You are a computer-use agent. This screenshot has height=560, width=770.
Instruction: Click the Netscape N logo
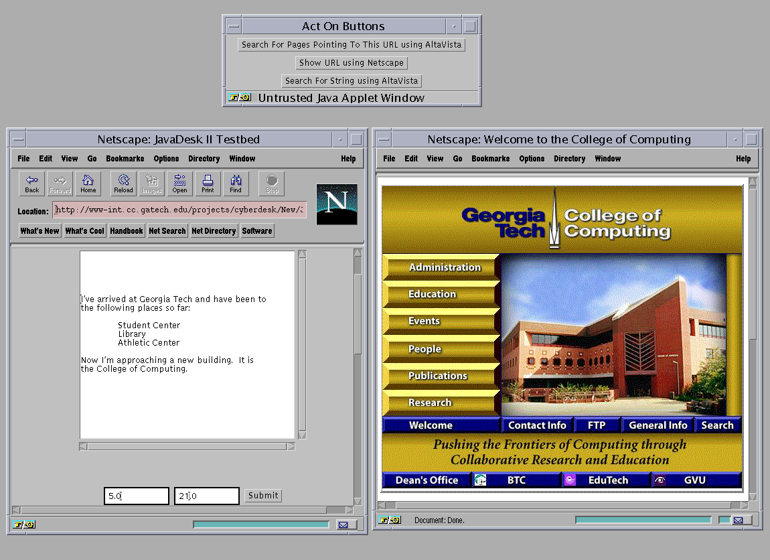click(x=336, y=204)
